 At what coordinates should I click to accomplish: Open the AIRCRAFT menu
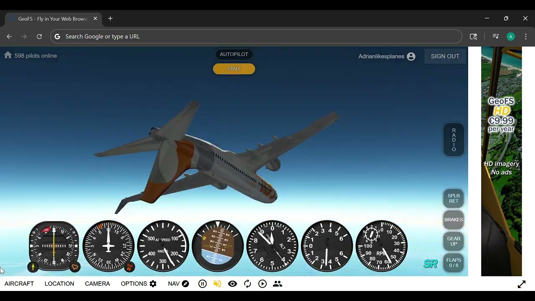click(x=19, y=284)
